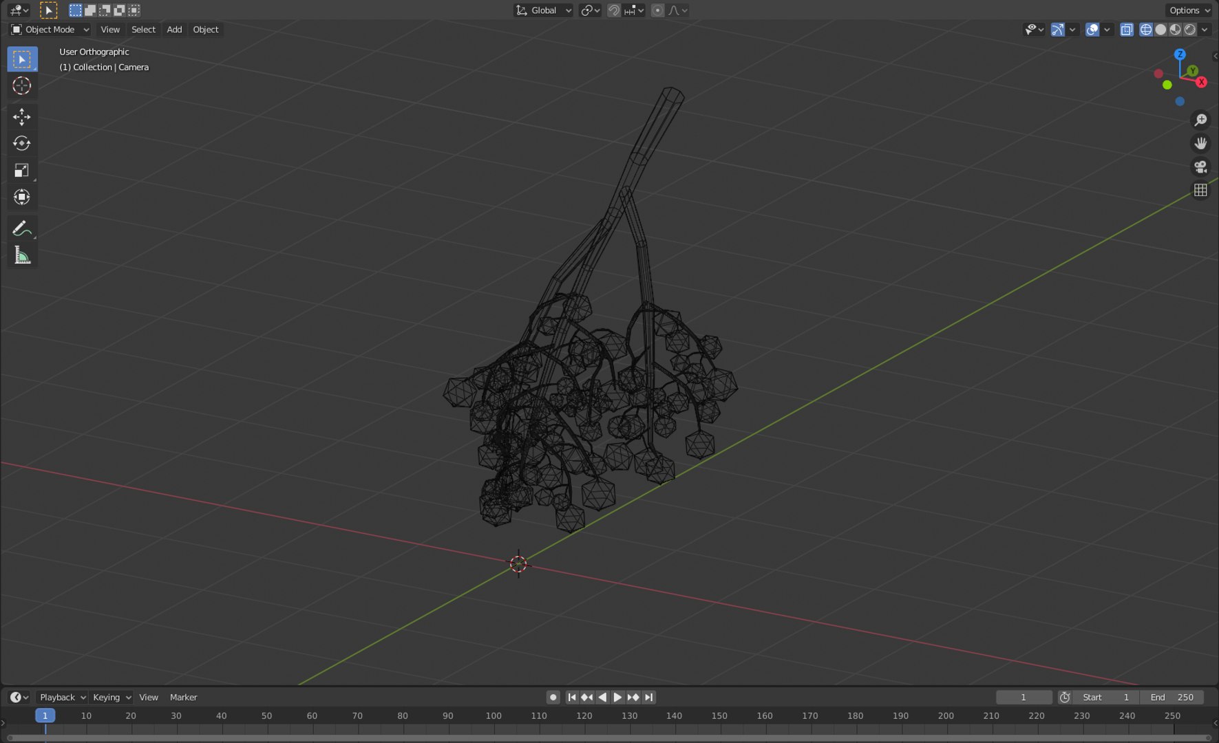Open the timeline Keying menu
Viewport: 1219px width, 743px height.
pos(112,697)
